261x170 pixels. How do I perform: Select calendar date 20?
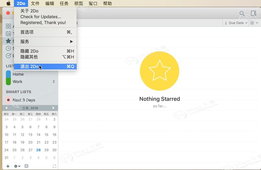point(30,142)
